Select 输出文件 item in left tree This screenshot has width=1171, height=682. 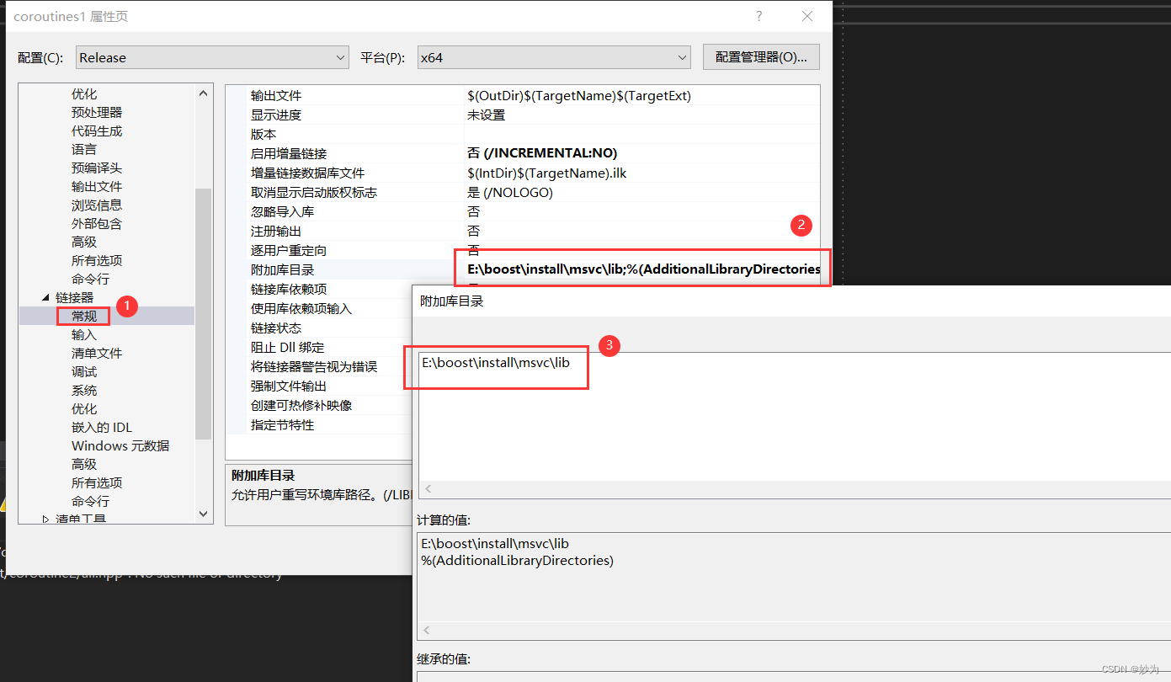(97, 186)
